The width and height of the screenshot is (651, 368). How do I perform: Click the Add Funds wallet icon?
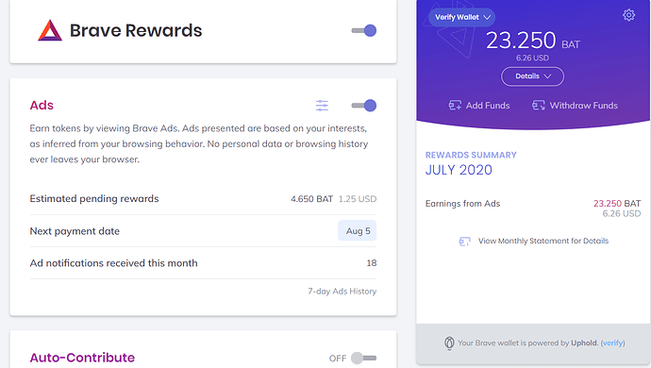pos(455,106)
